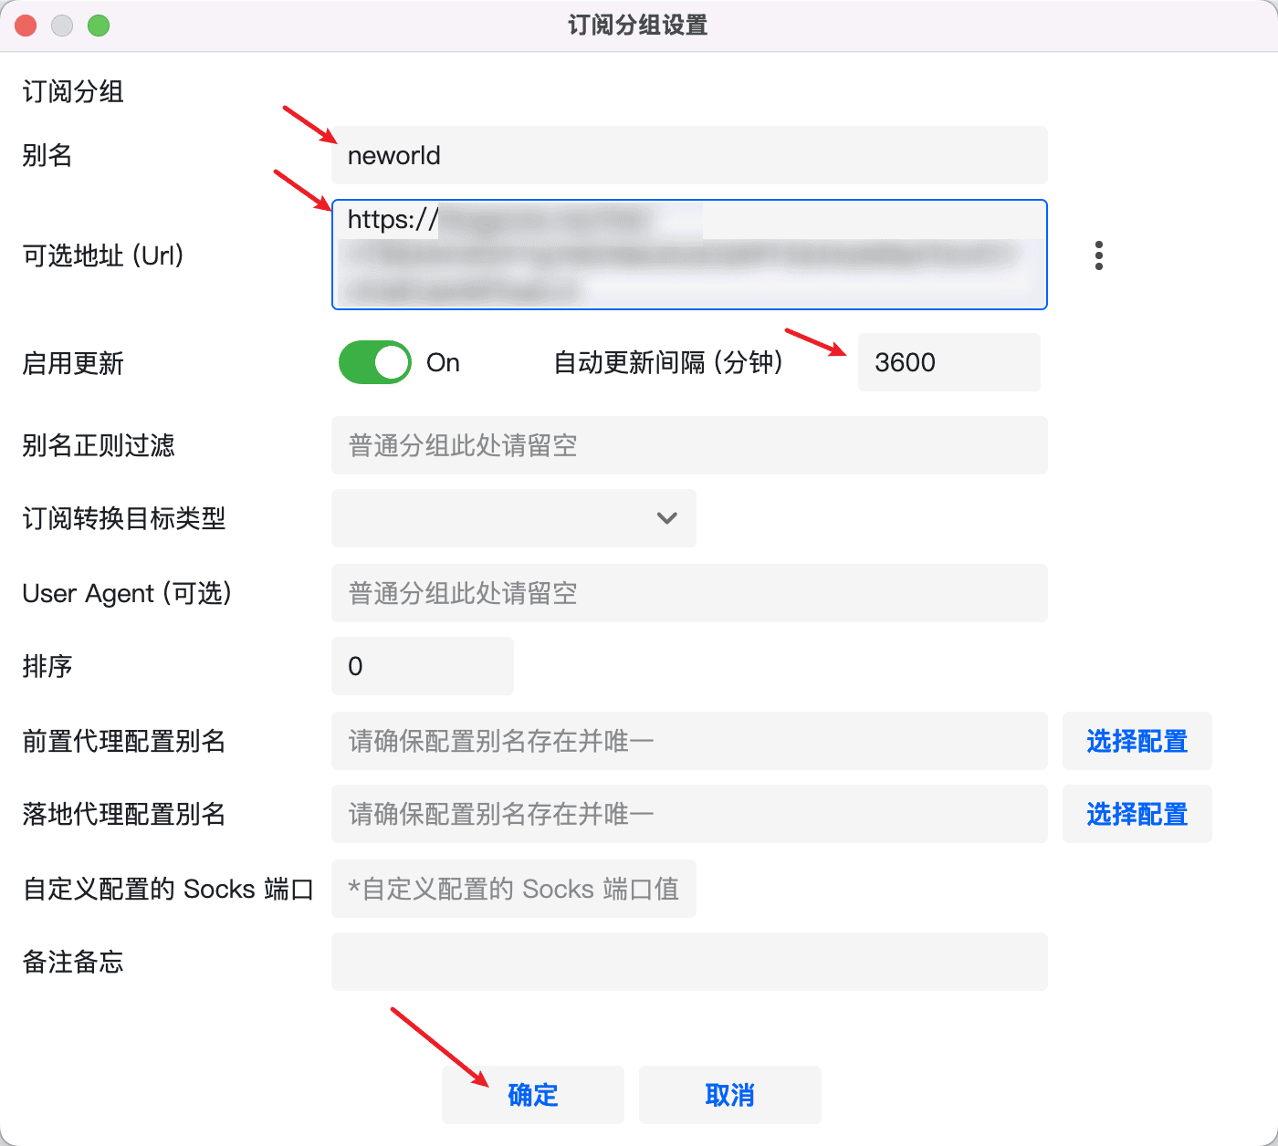Click the chevron arrow in the type dropdown
1278x1146 pixels.
click(x=667, y=518)
